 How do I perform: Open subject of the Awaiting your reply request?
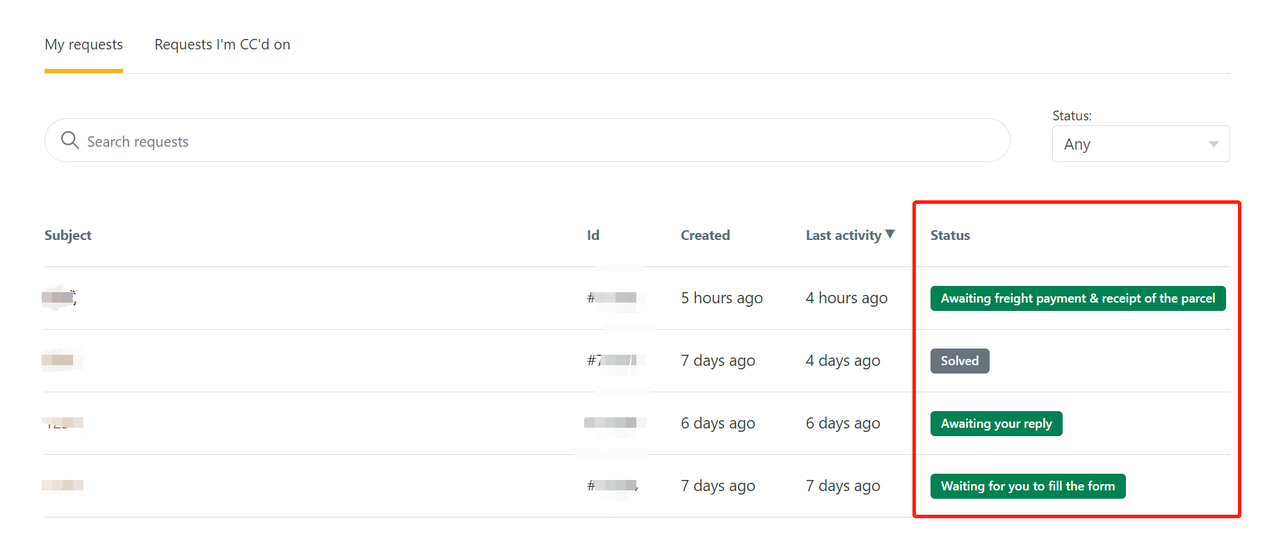(x=63, y=423)
